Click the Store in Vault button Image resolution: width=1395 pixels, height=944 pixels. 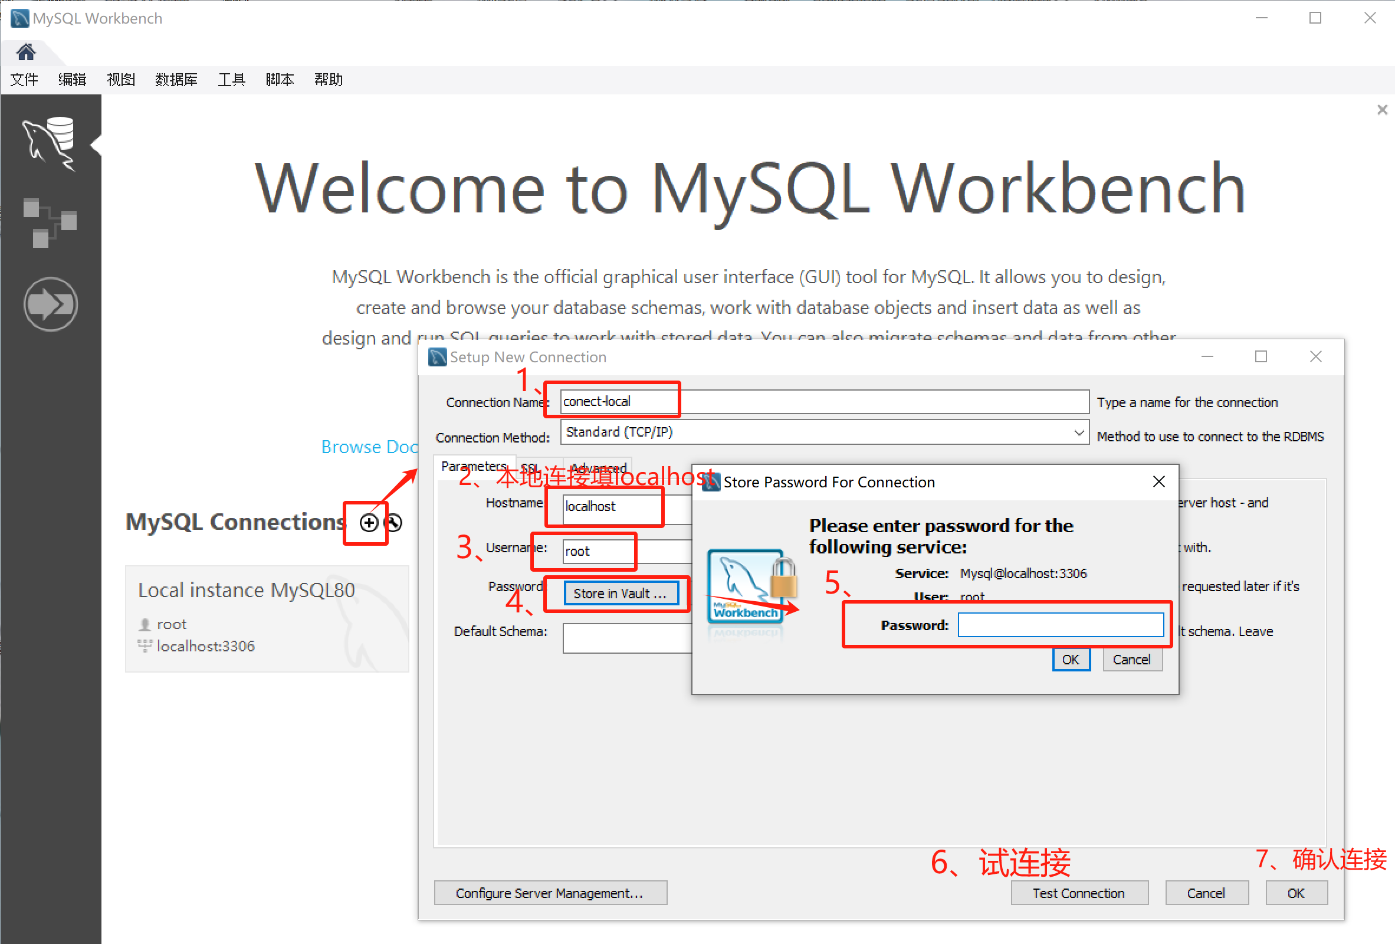(x=620, y=594)
